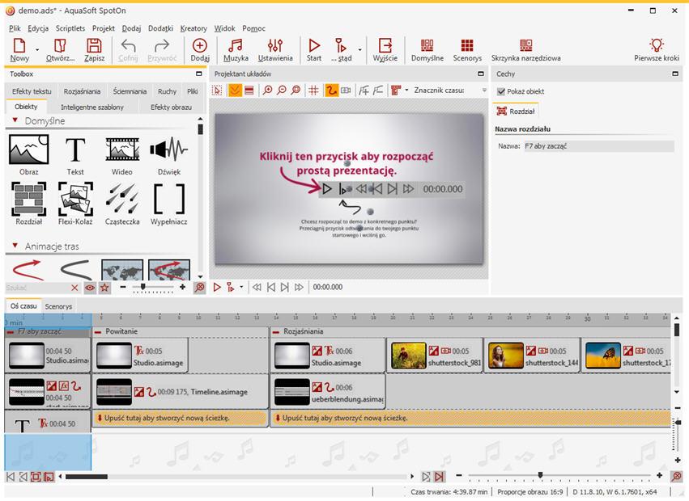Clear the Toolbox search with red X
The height and width of the screenshot is (501, 689).
coord(74,288)
